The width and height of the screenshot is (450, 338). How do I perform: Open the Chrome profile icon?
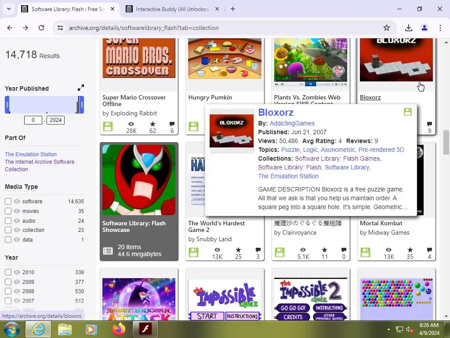424,28
